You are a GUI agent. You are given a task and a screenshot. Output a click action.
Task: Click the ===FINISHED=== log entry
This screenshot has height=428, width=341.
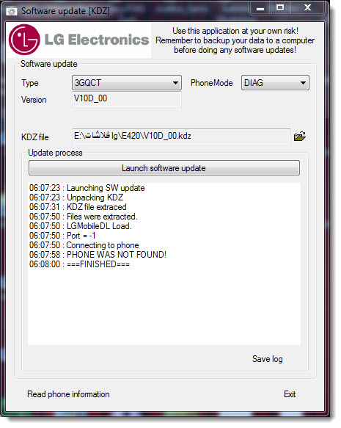(x=80, y=264)
